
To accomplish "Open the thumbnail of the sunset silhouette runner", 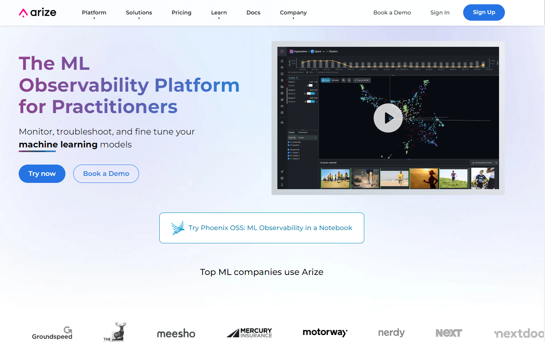I will [424, 179].
